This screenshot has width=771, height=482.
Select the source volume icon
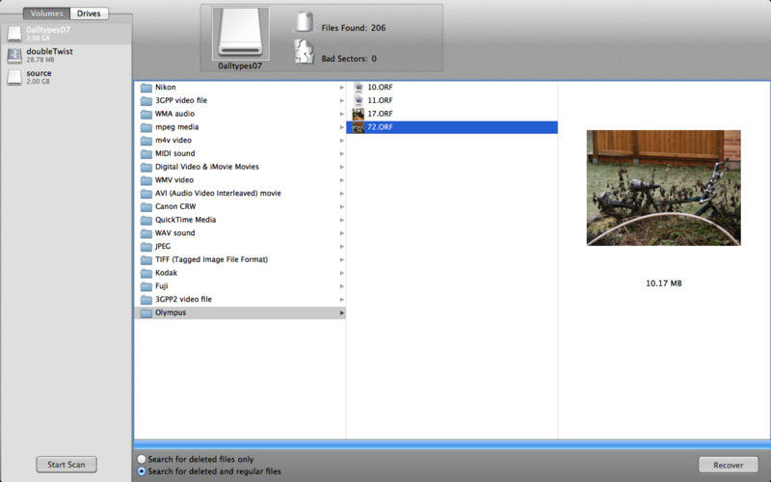coord(14,77)
